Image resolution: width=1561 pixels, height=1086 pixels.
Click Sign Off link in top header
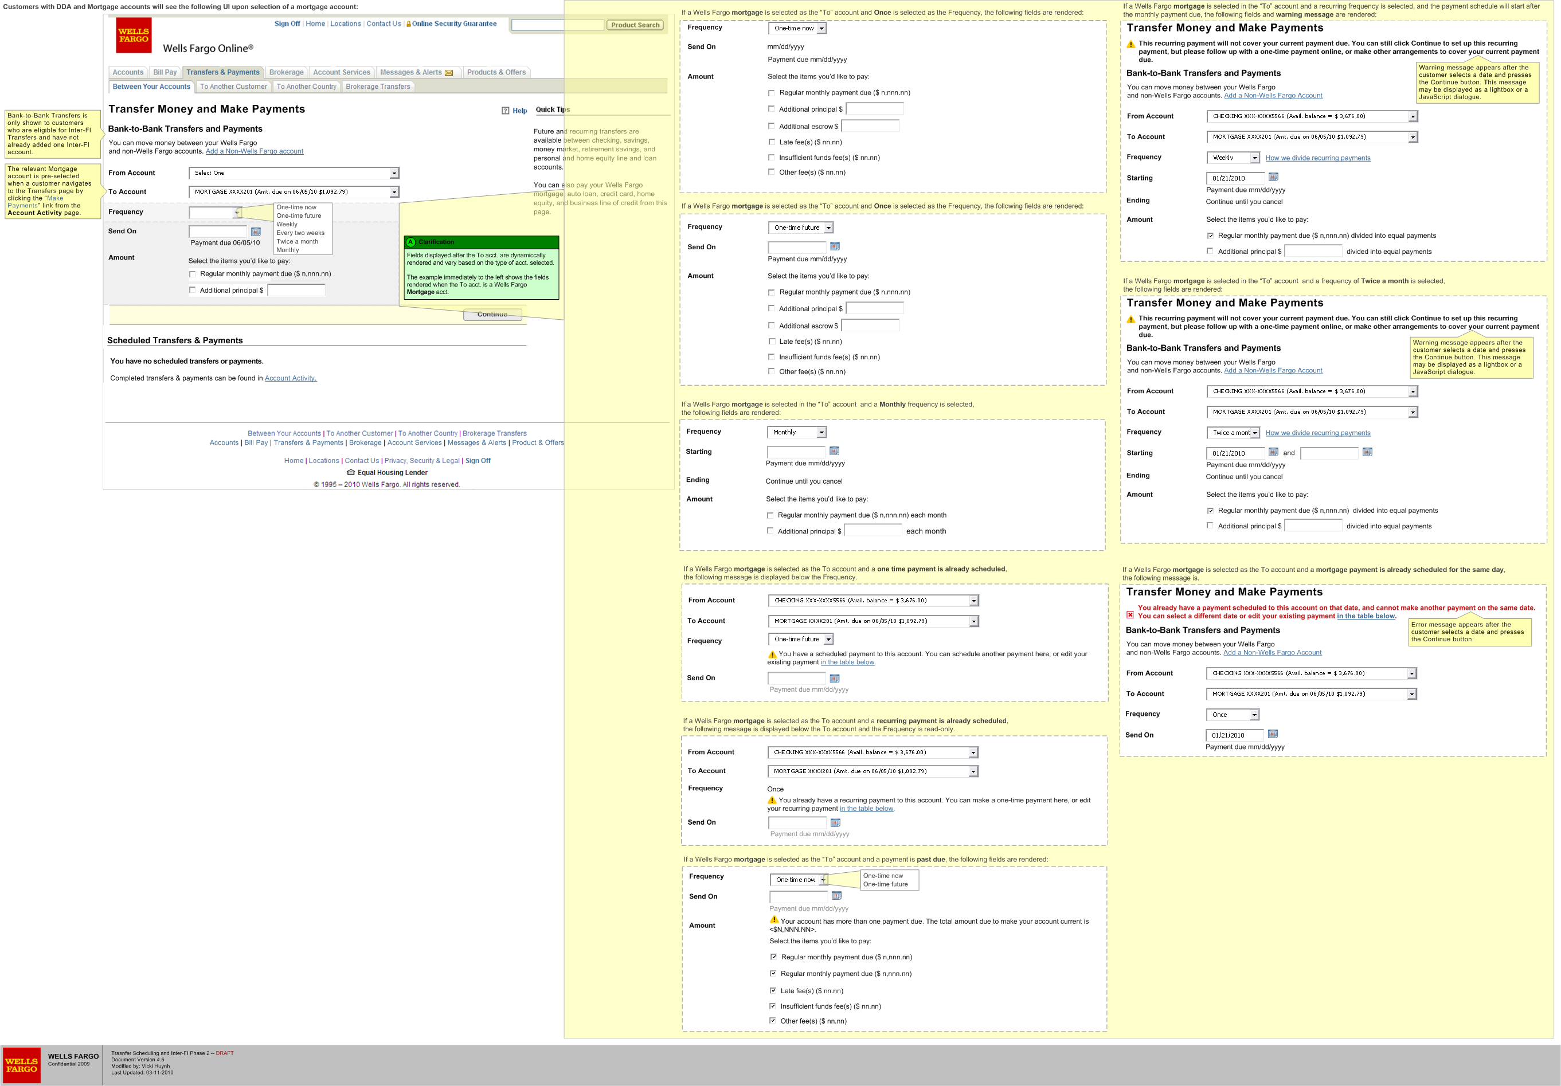point(287,24)
